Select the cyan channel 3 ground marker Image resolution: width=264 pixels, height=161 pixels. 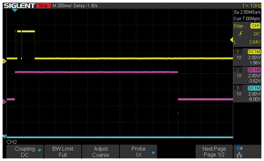4,136
